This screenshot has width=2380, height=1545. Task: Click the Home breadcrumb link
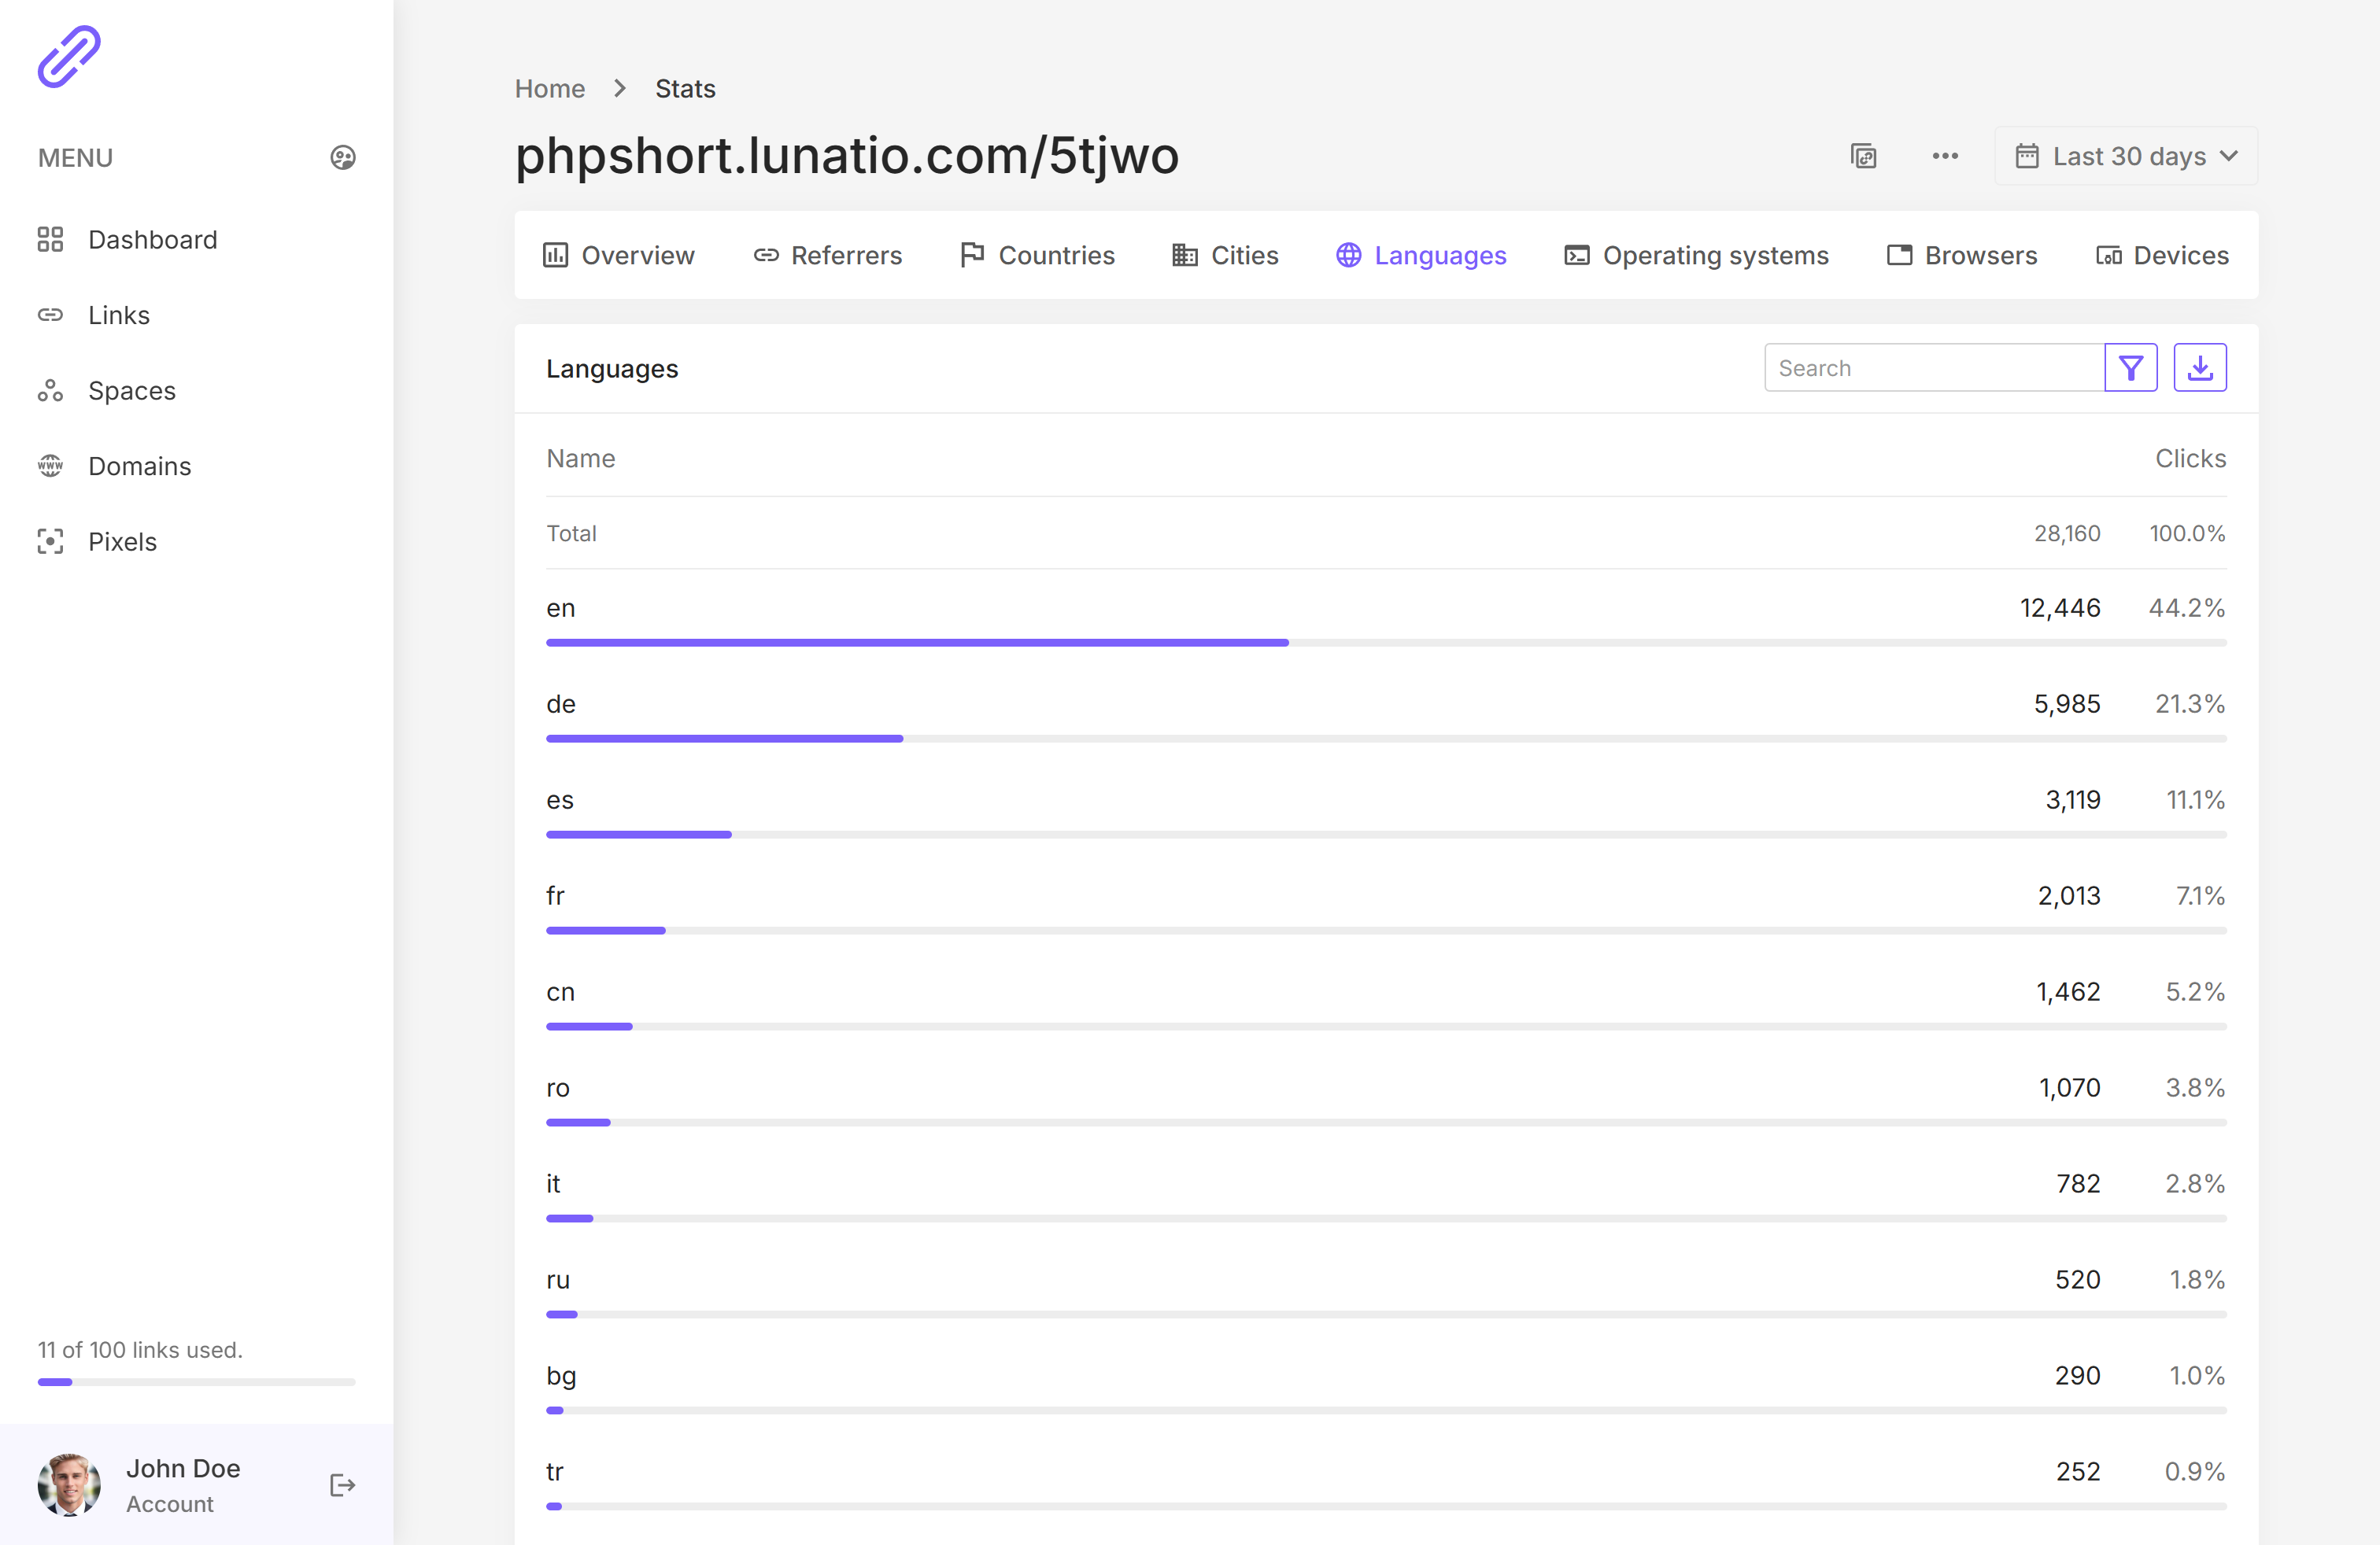[x=549, y=89]
